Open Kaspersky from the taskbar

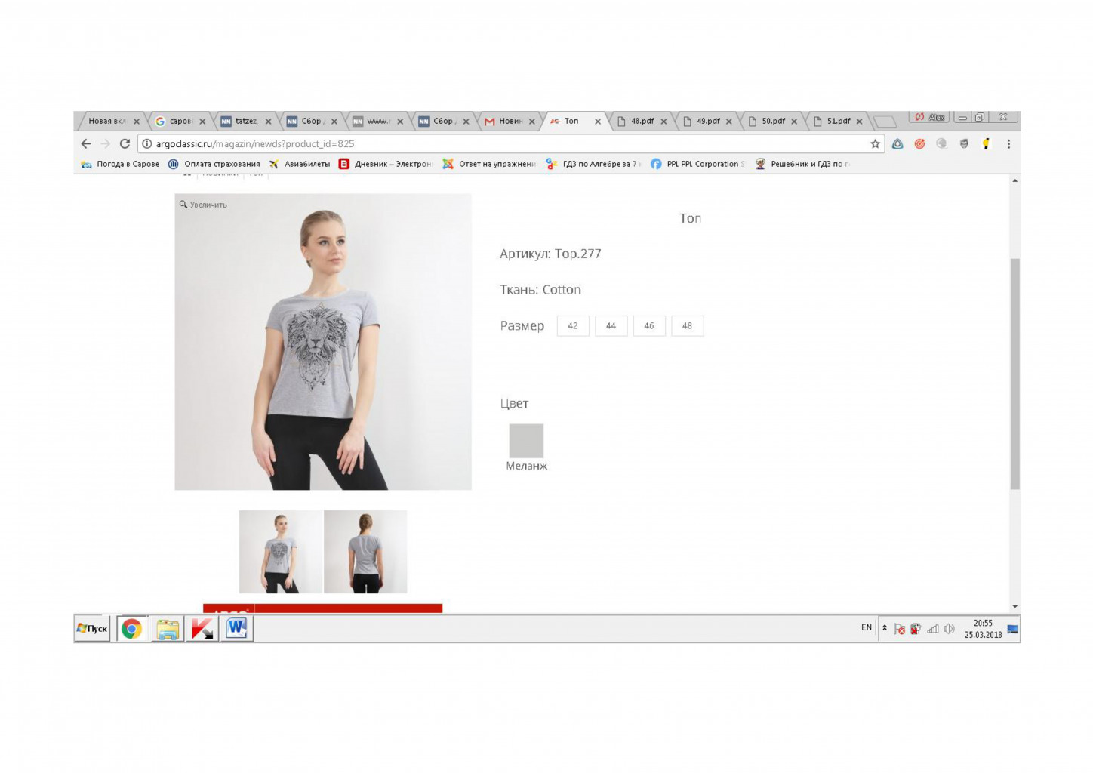tap(202, 629)
